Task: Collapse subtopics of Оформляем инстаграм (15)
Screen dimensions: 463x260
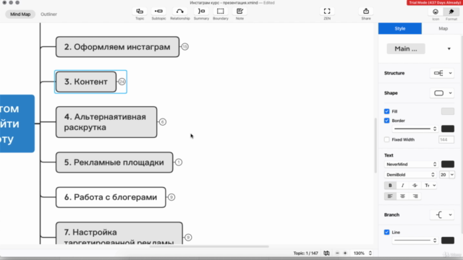Action: pos(185,46)
